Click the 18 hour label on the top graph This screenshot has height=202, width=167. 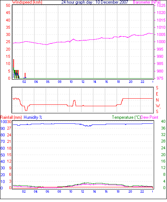(118, 82)
